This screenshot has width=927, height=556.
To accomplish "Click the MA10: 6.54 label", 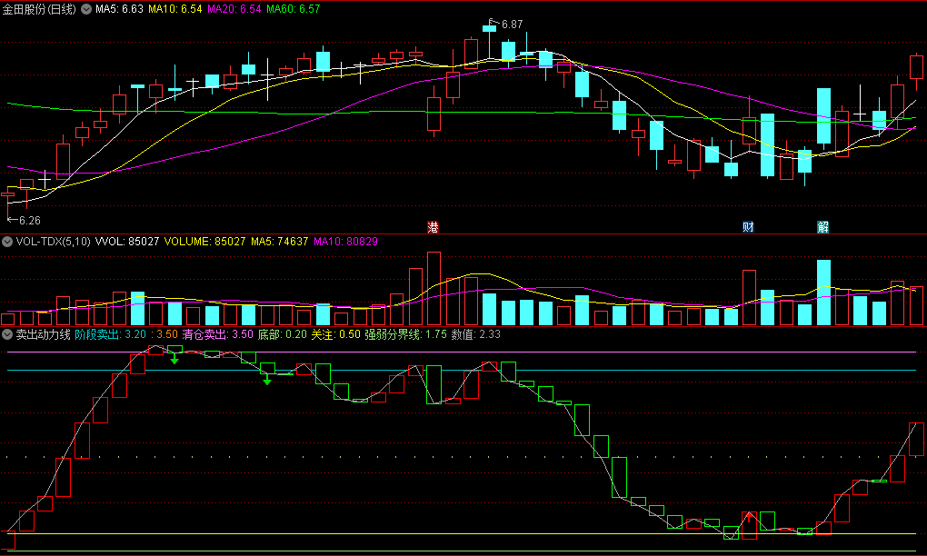I will coord(175,9).
